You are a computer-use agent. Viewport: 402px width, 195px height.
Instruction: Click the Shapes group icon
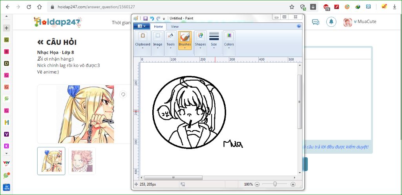[x=201, y=36]
